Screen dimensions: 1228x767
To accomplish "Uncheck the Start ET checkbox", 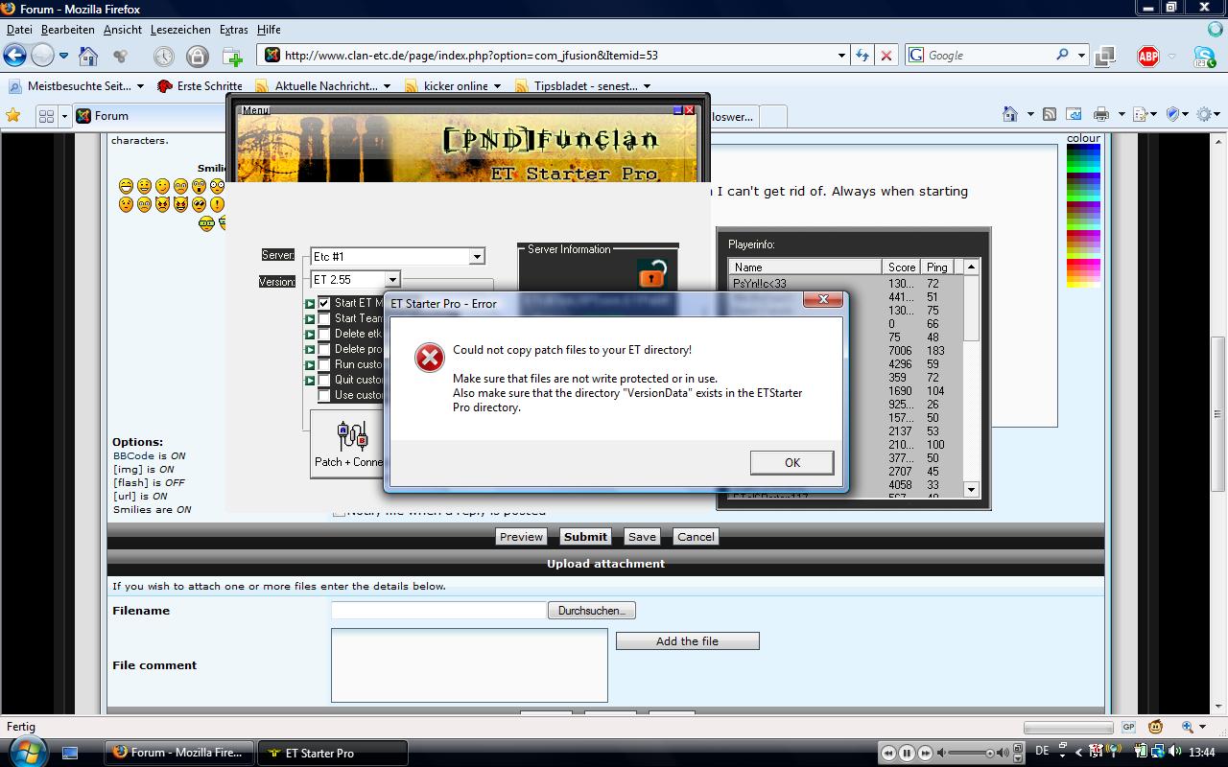I will 324,303.
